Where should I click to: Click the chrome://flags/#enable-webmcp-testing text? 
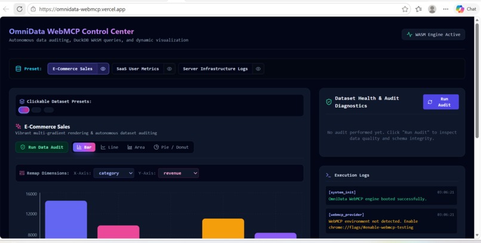(x=371, y=227)
